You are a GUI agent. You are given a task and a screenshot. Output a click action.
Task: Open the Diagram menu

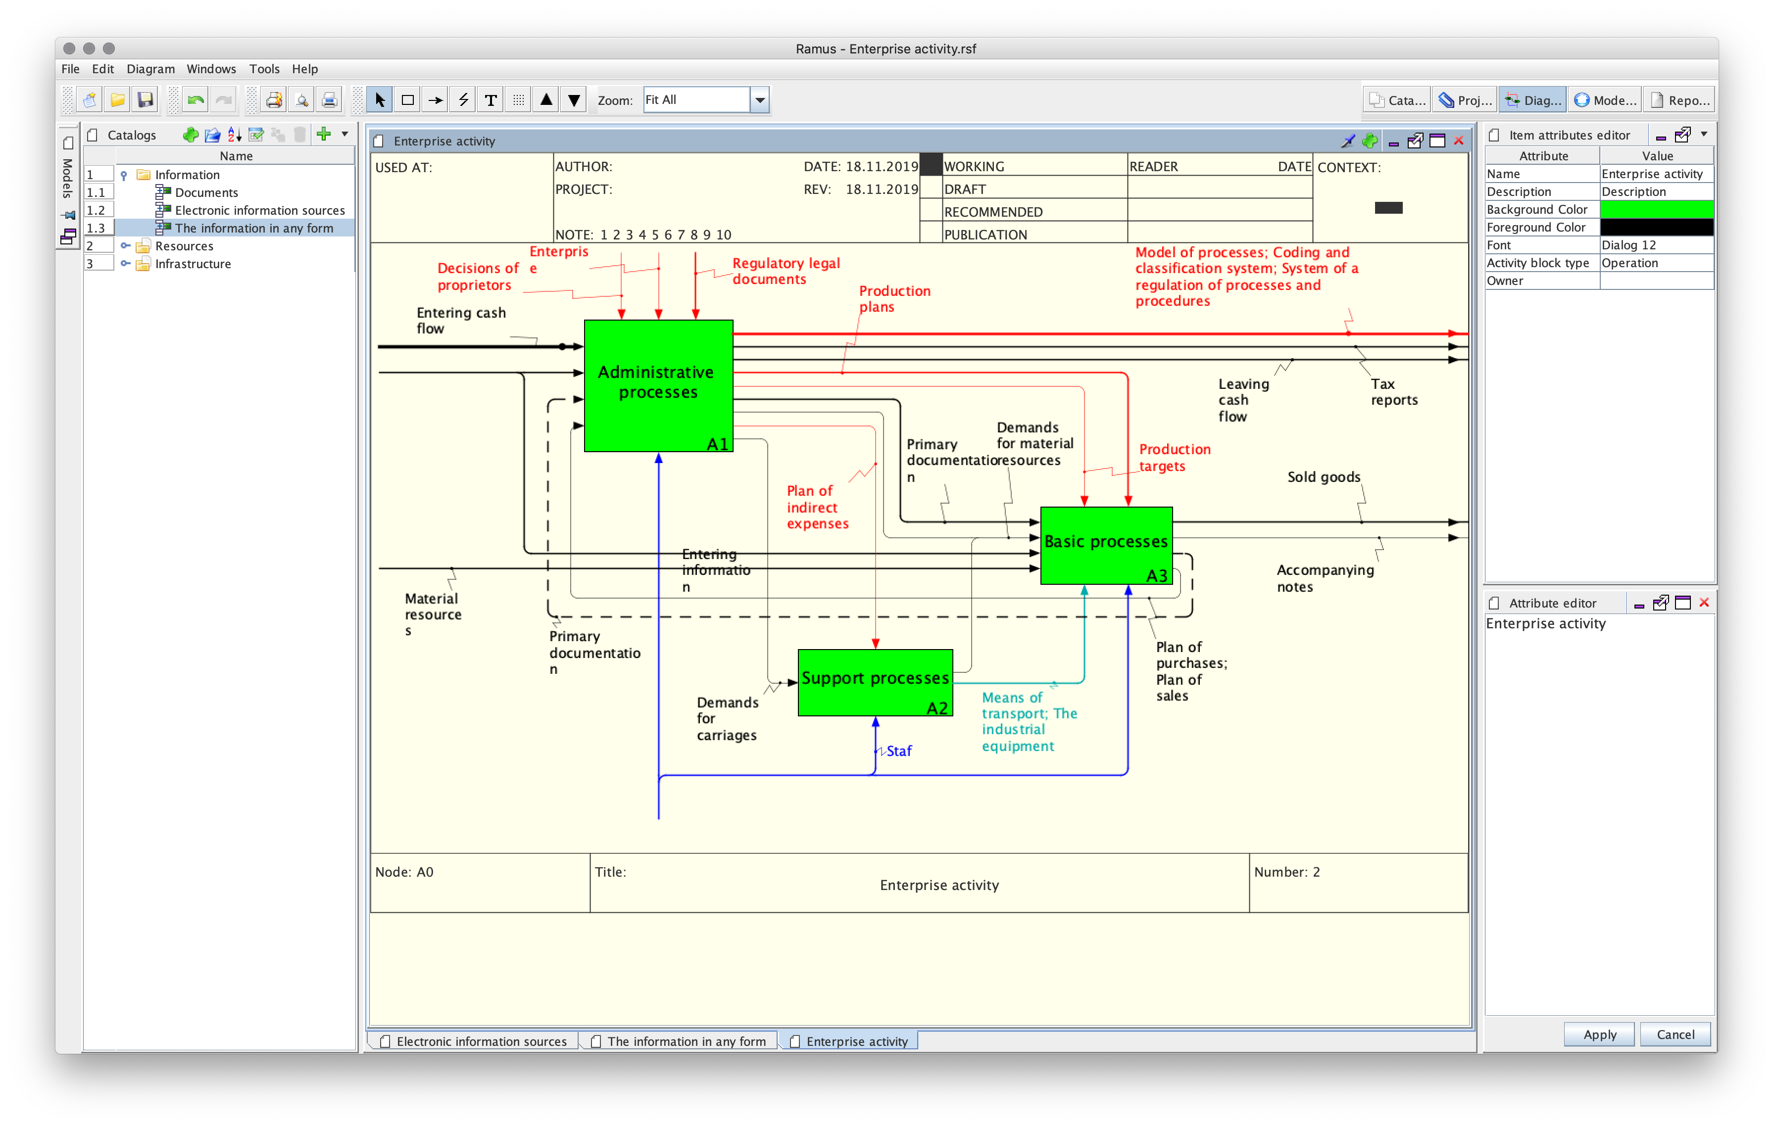click(150, 69)
